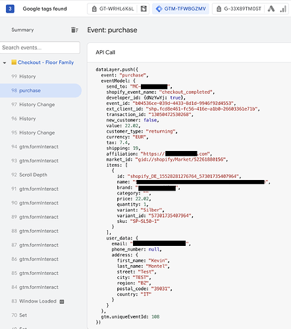Click the Floodlight icon beside GT-WRHL6K6L
This screenshot has width=291, height=329.
[x=144, y=9]
